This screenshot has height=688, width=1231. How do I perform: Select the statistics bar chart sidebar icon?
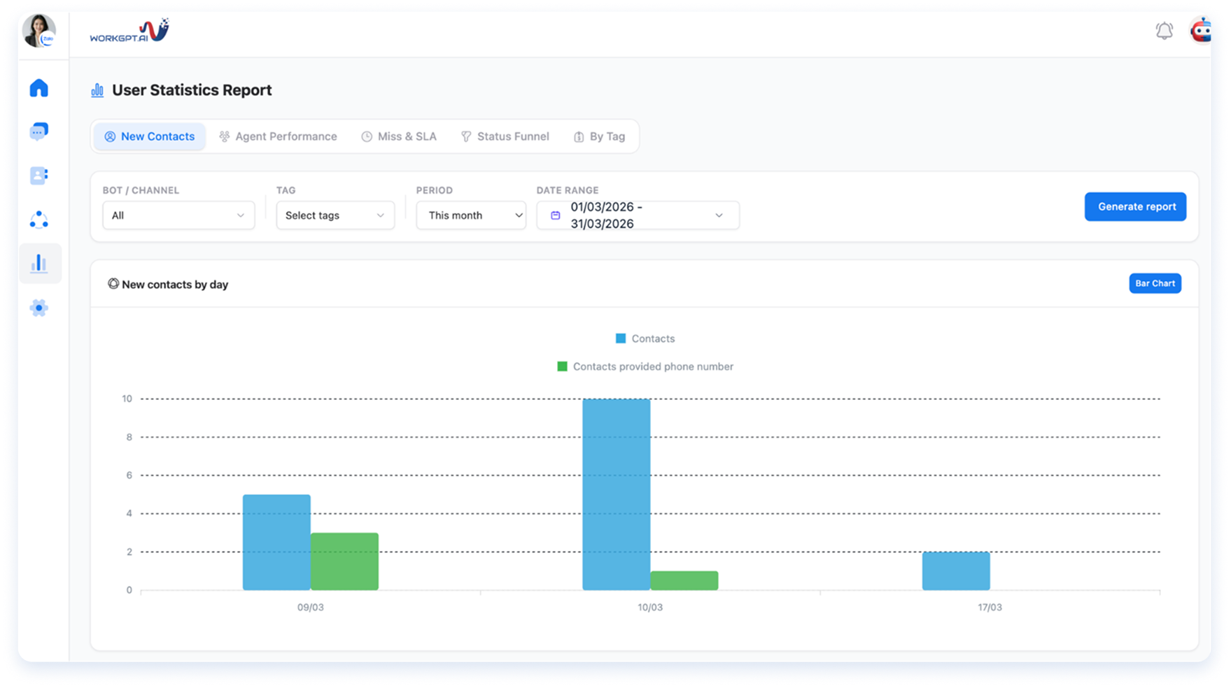click(x=39, y=264)
